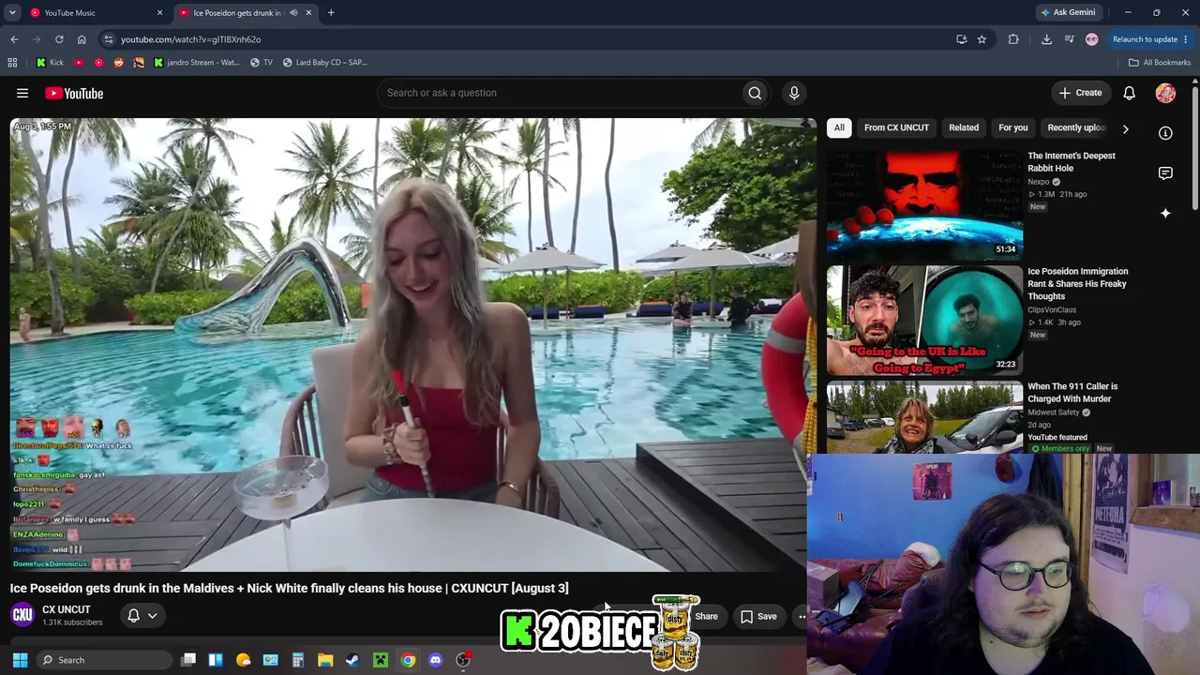This screenshot has width=1200, height=675.
Task: Open the Chrome tab search dropdown
Action: point(12,13)
